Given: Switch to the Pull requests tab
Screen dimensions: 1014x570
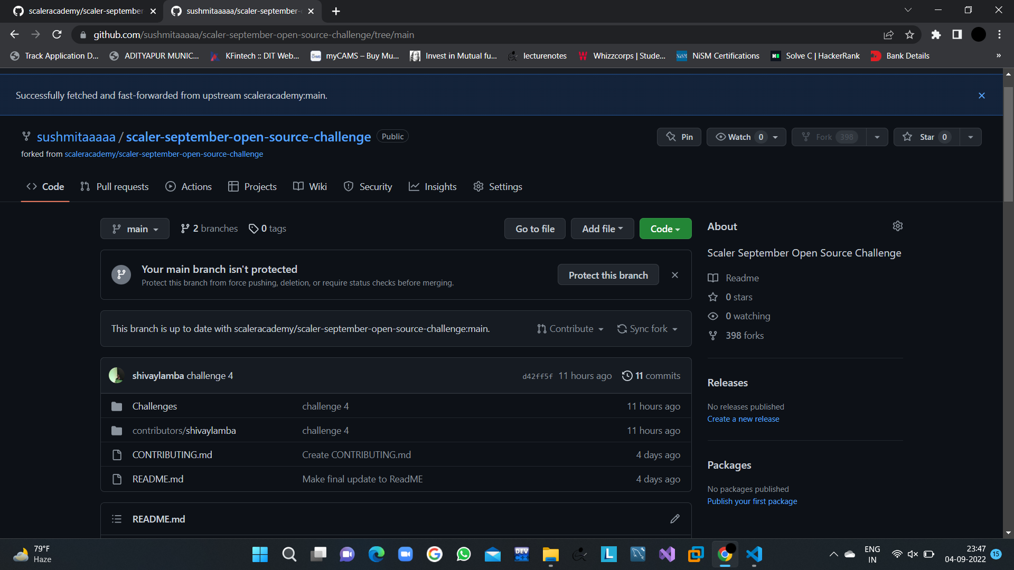Looking at the screenshot, I should coord(114,186).
